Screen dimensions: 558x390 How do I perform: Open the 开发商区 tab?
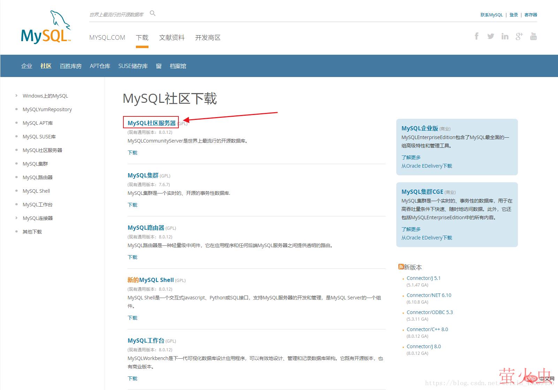pos(208,38)
